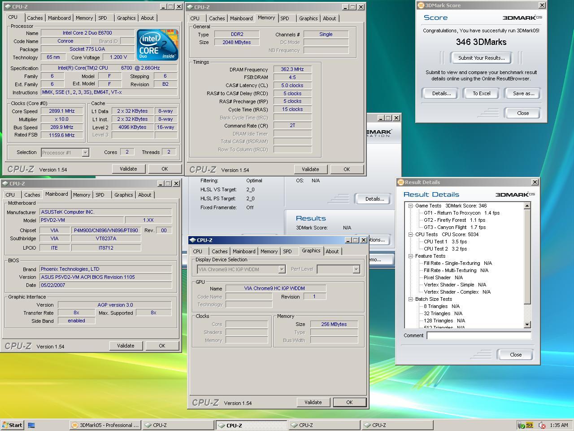
Task: Open Processor #1 selection dropdown
Action: pos(85,153)
